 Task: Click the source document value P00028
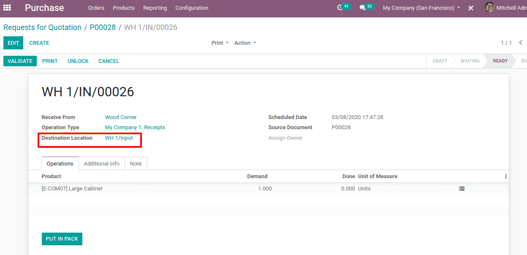[341, 127]
